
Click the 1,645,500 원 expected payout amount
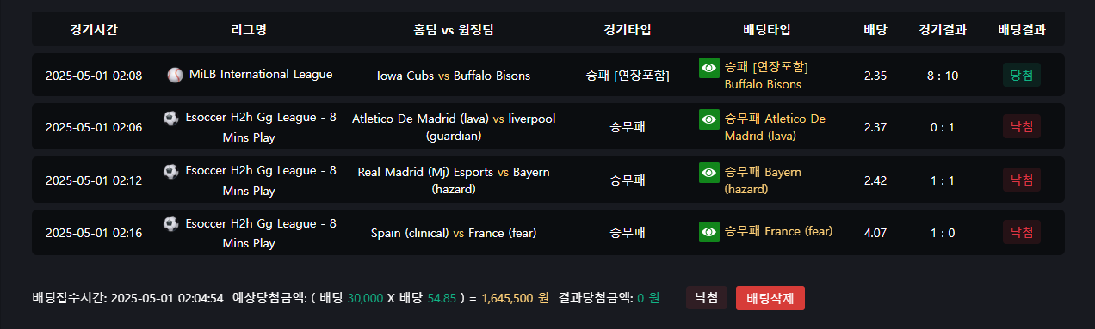[x=515, y=298]
